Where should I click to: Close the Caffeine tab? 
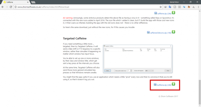(28, 2)
